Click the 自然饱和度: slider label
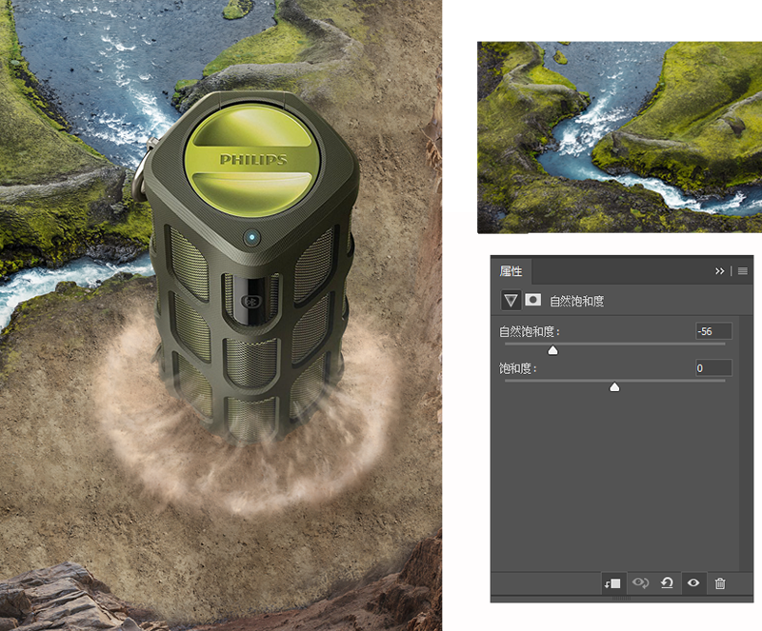This screenshot has height=631, width=762. click(530, 332)
